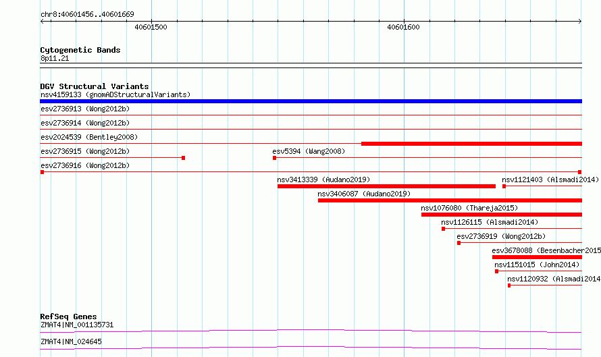Click the 8p11.21 band label
This screenshot has width=601, height=357.
tap(55, 58)
